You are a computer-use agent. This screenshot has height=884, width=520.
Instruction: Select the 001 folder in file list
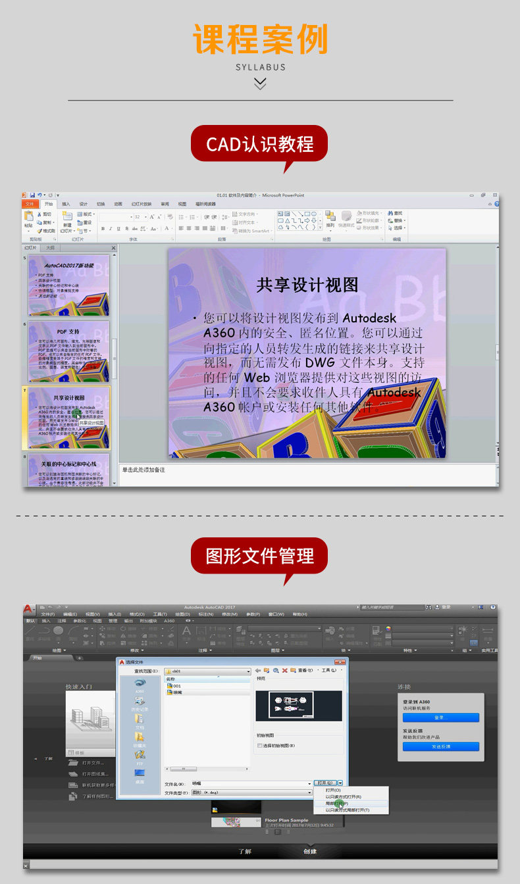[x=174, y=685]
